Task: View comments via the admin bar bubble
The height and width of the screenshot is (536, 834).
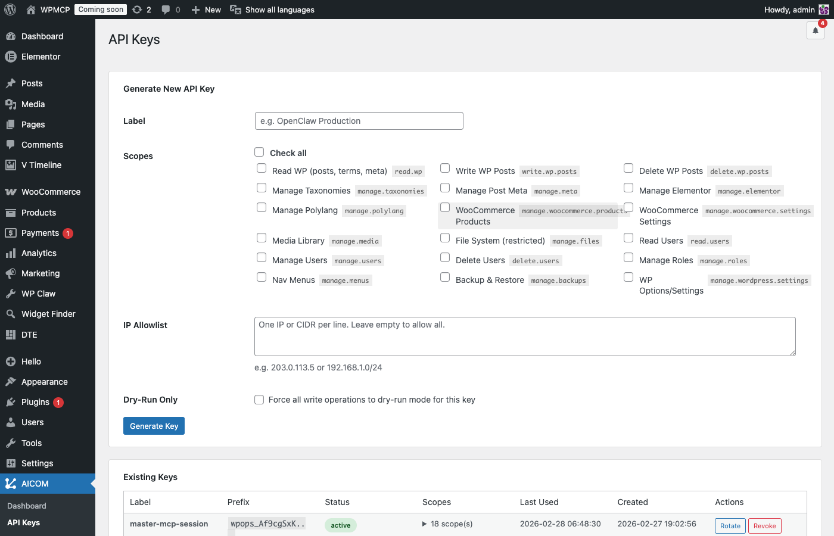Action: (x=170, y=10)
